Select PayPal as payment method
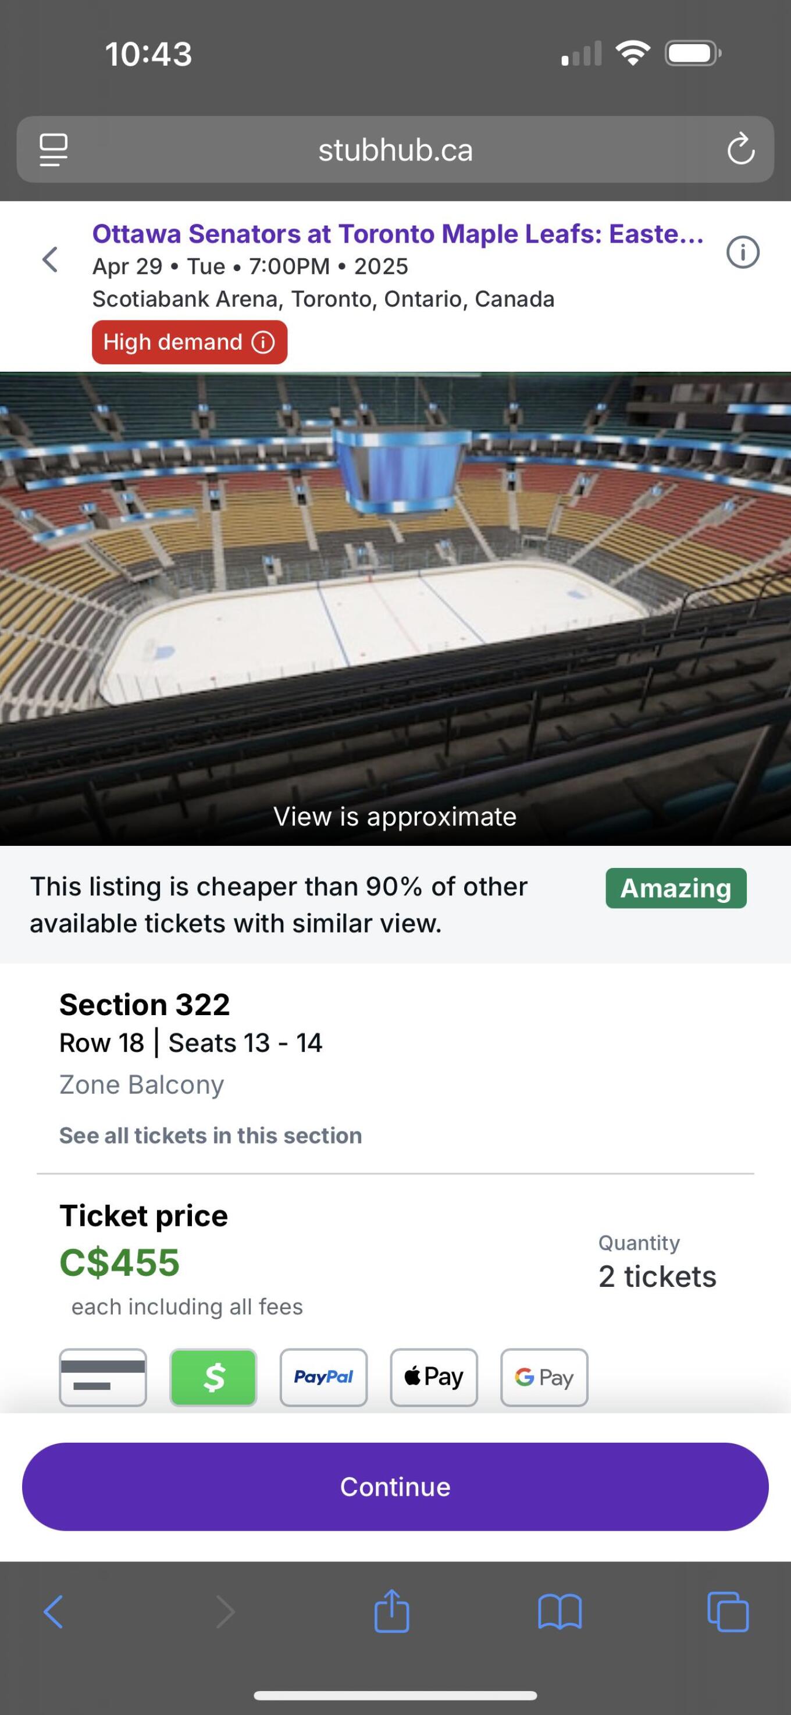Image resolution: width=791 pixels, height=1715 pixels. 323,1377
